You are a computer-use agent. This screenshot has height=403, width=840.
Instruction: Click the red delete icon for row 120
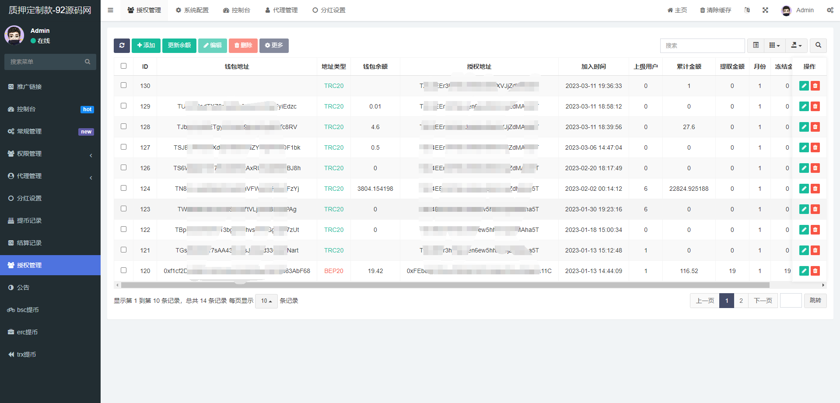point(815,271)
